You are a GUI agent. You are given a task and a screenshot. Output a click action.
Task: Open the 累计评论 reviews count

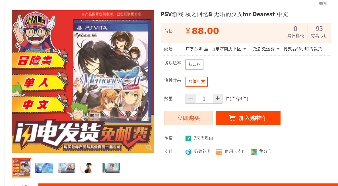coord(295,32)
